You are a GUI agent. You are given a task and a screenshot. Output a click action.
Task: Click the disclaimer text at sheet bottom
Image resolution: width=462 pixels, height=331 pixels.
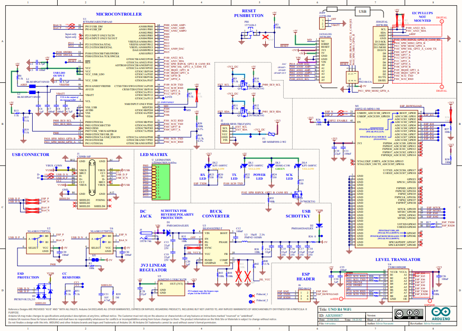157,316
